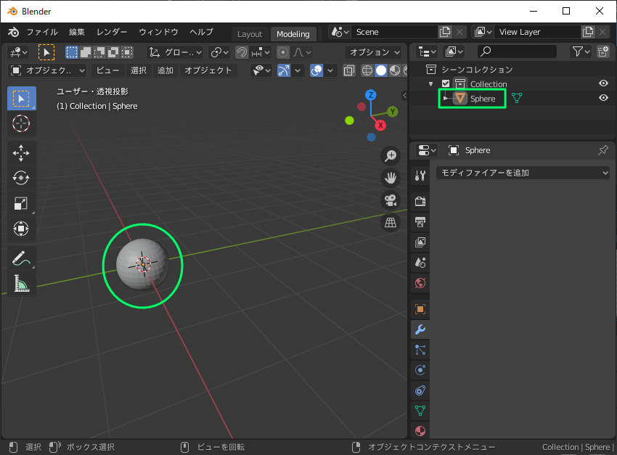
Task: Switch perspective/orthographic with grid icon
Action: pos(391,223)
